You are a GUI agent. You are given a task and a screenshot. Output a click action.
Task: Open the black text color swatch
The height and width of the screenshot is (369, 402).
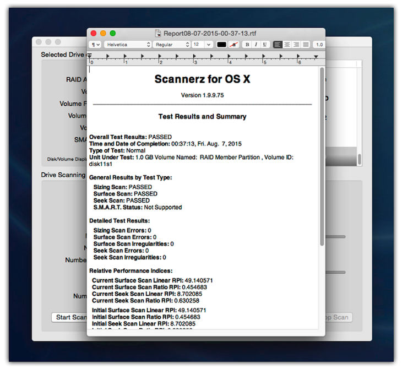click(x=221, y=45)
